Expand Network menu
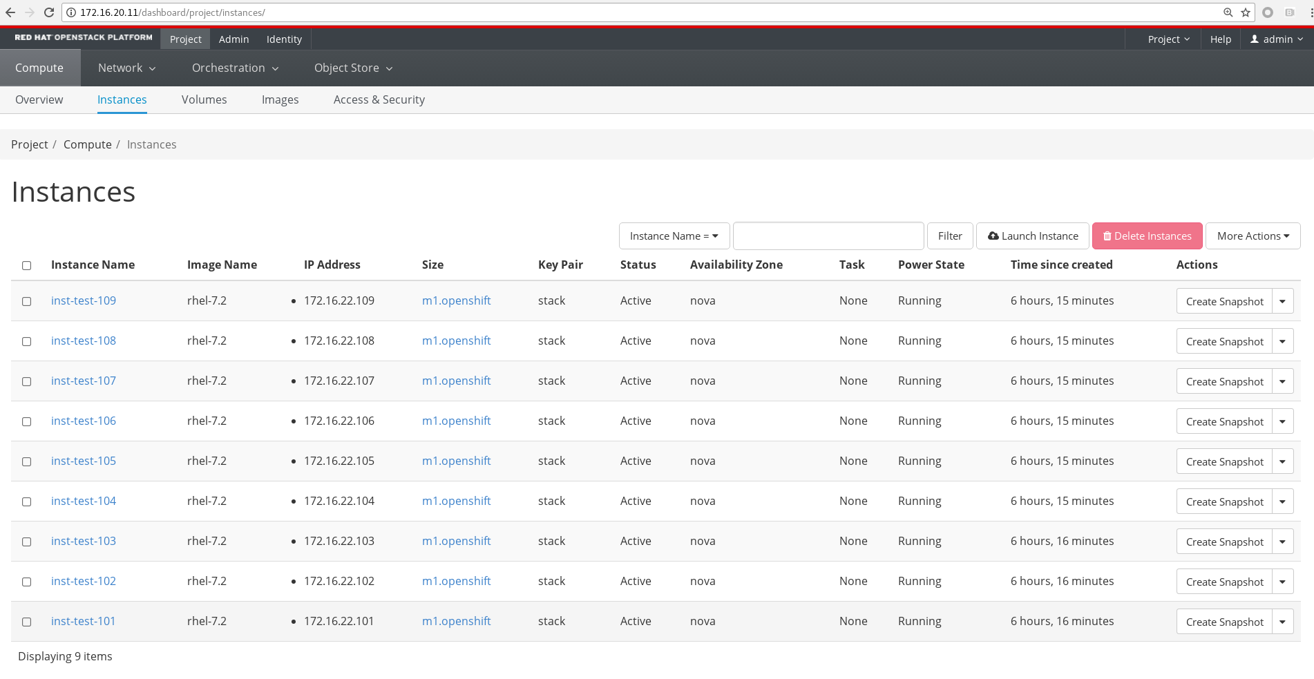Screen dimensions: 1314x679 (x=126, y=68)
